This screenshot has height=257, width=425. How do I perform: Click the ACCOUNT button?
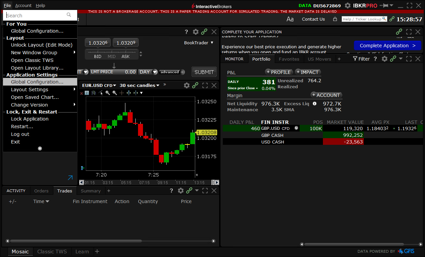(x=326, y=95)
